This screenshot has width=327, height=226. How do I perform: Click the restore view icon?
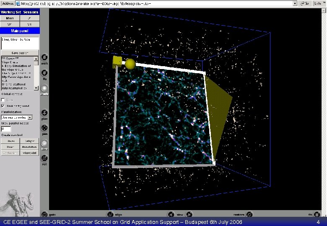coord(249,214)
